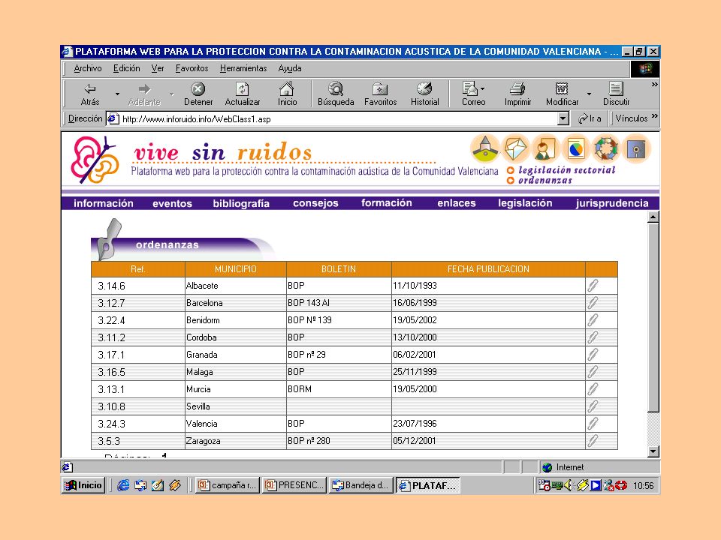This screenshot has width=721, height=540.
Task: Open the Windows Inicio start button
Action: [x=83, y=485]
